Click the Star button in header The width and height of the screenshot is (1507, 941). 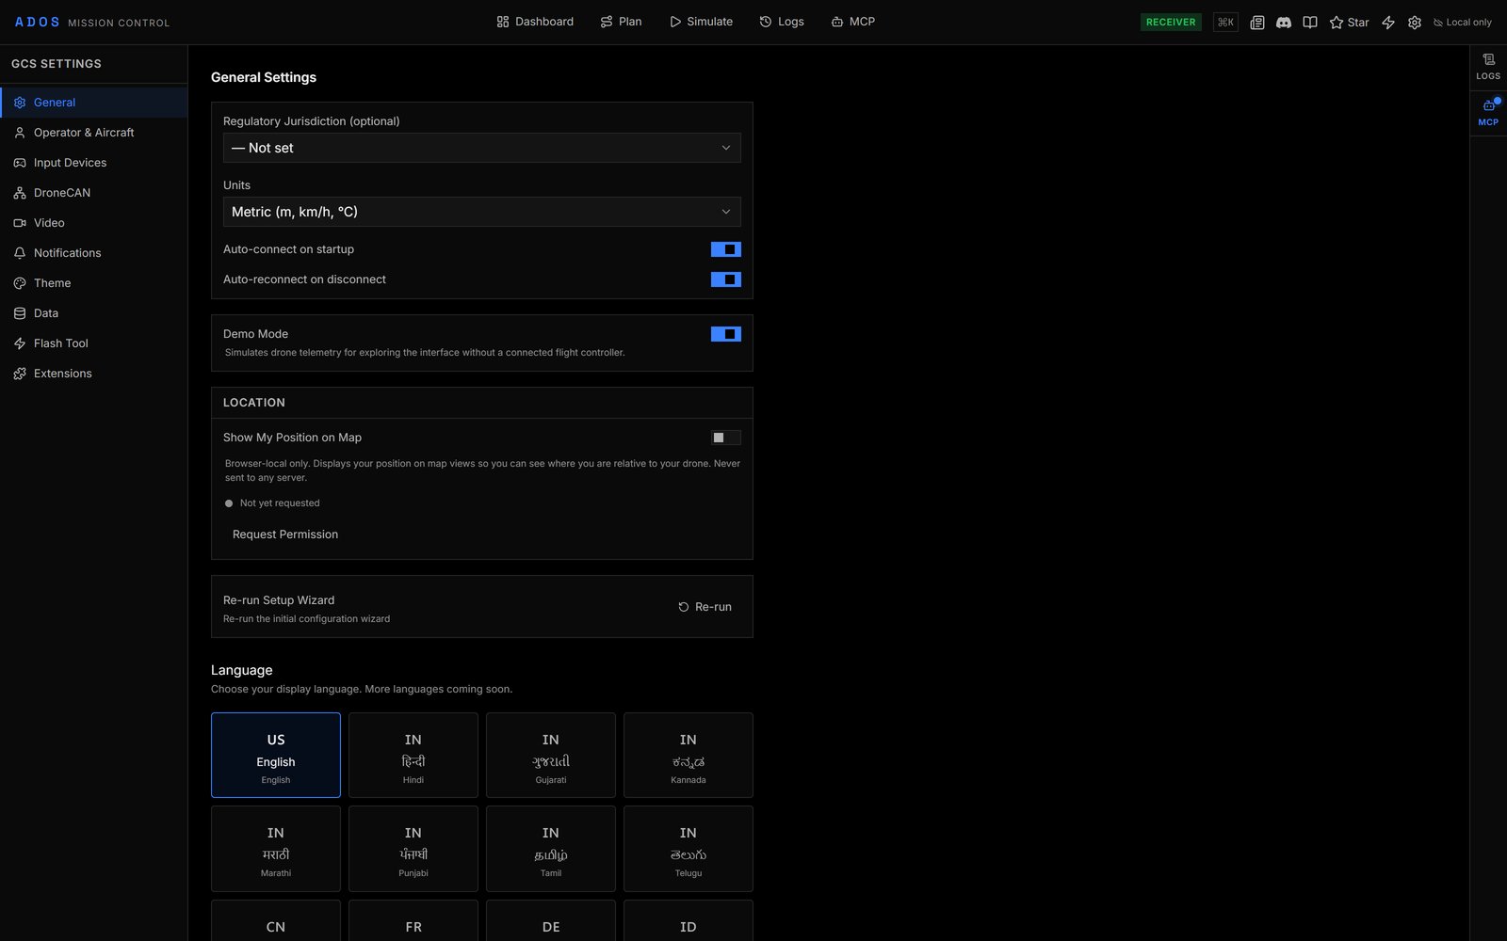point(1349,22)
